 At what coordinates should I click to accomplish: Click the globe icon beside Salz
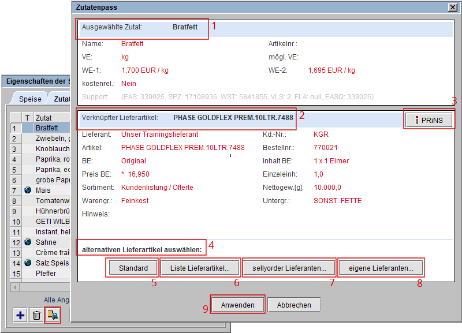click(x=27, y=263)
